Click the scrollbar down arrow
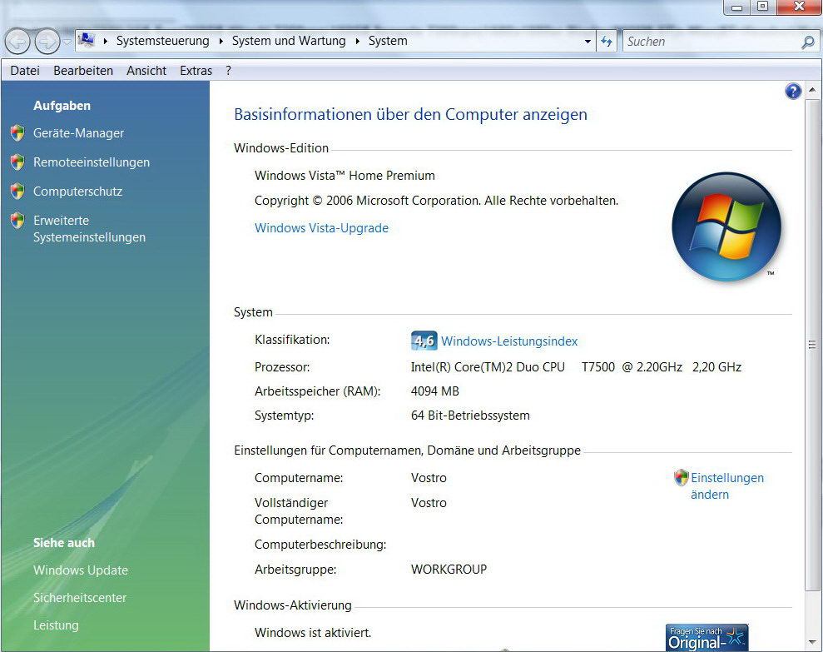 tap(812, 643)
